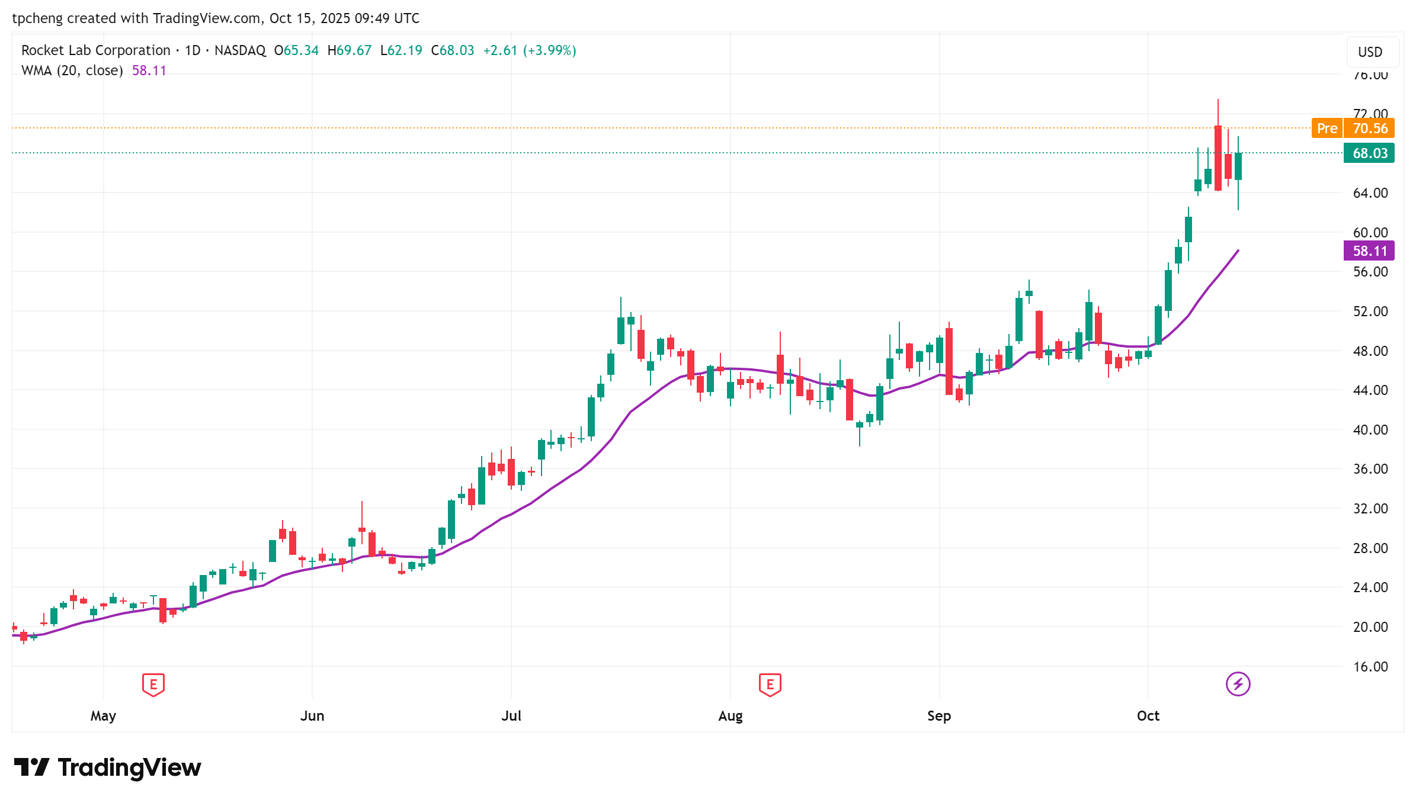Click the TradingView logo icon
The width and height of the screenshot is (1416, 803).
[31, 767]
